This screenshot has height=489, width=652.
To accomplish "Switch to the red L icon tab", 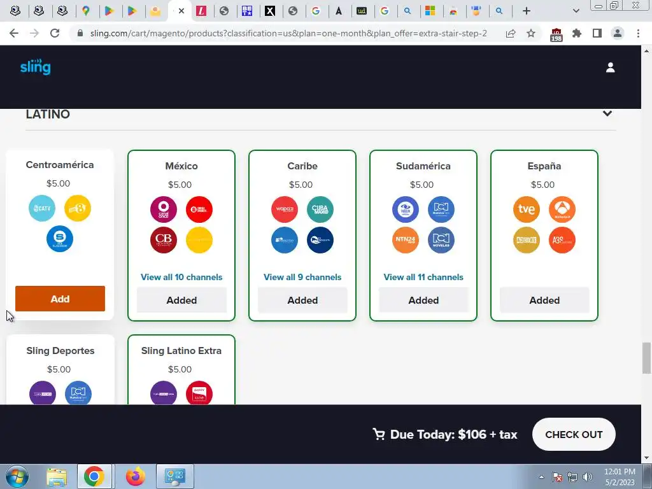I will point(201,11).
